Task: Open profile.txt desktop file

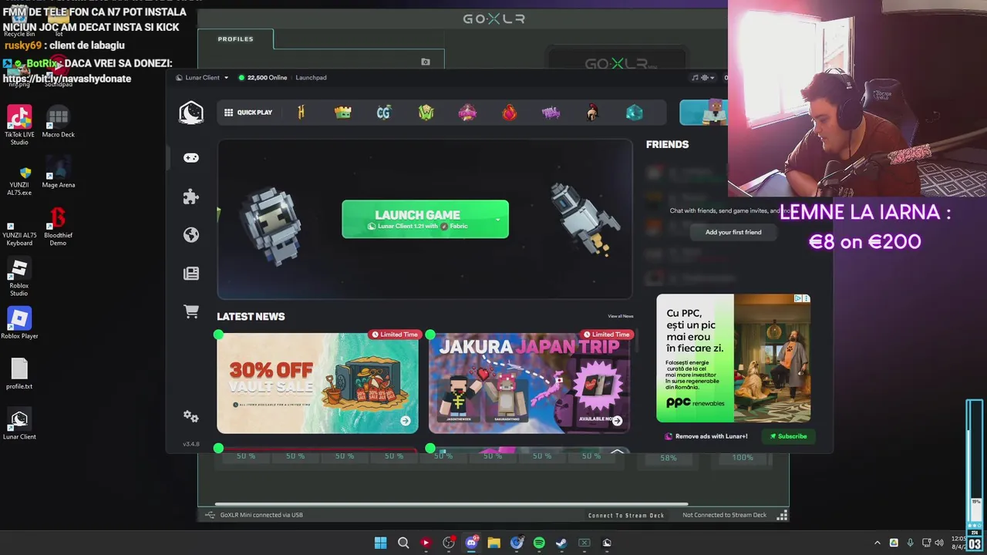Action: 19,373
